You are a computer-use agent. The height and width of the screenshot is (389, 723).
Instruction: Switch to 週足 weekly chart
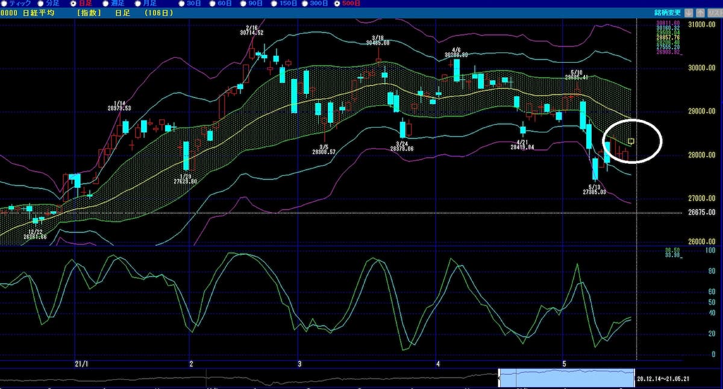[105, 3]
